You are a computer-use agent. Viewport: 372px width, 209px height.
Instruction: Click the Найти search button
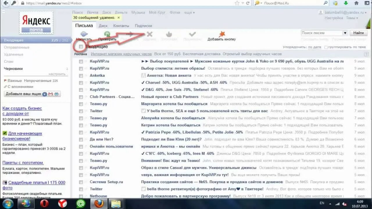pyautogui.click(x=358, y=33)
